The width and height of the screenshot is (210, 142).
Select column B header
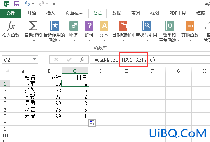[49, 71]
